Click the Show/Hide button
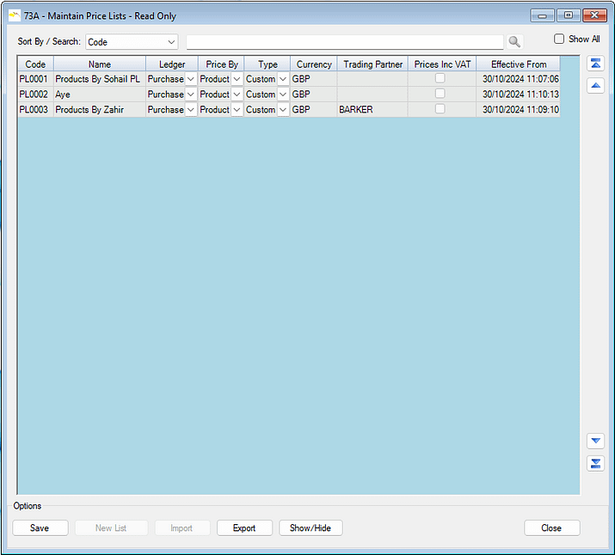Viewport: 615px width, 555px height. coord(311,528)
